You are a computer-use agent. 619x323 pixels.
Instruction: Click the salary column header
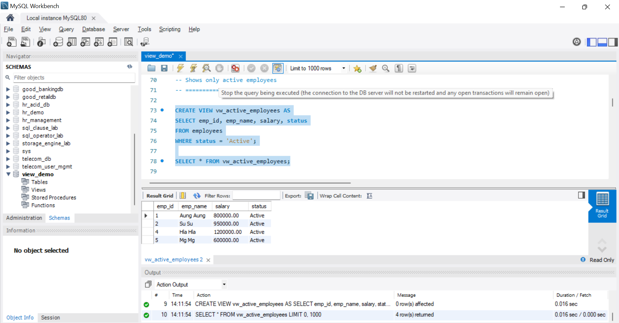[x=230, y=206]
